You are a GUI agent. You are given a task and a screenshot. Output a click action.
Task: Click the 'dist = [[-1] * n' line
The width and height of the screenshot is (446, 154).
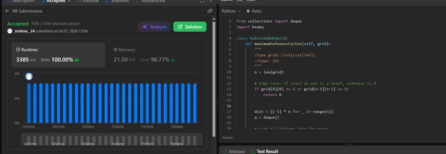293,112
